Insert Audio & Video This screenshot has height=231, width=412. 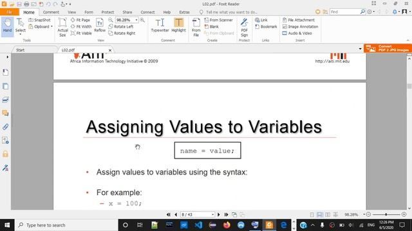[x=297, y=33]
